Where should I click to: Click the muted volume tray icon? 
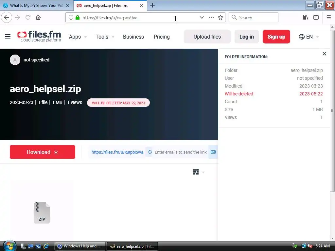click(310, 246)
